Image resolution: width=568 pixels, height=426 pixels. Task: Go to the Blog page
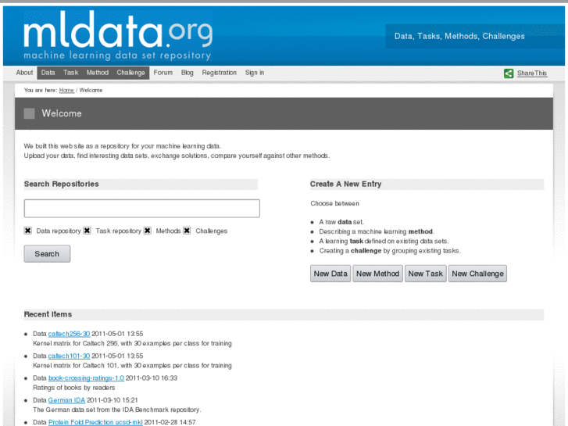click(x=188, y=73)
